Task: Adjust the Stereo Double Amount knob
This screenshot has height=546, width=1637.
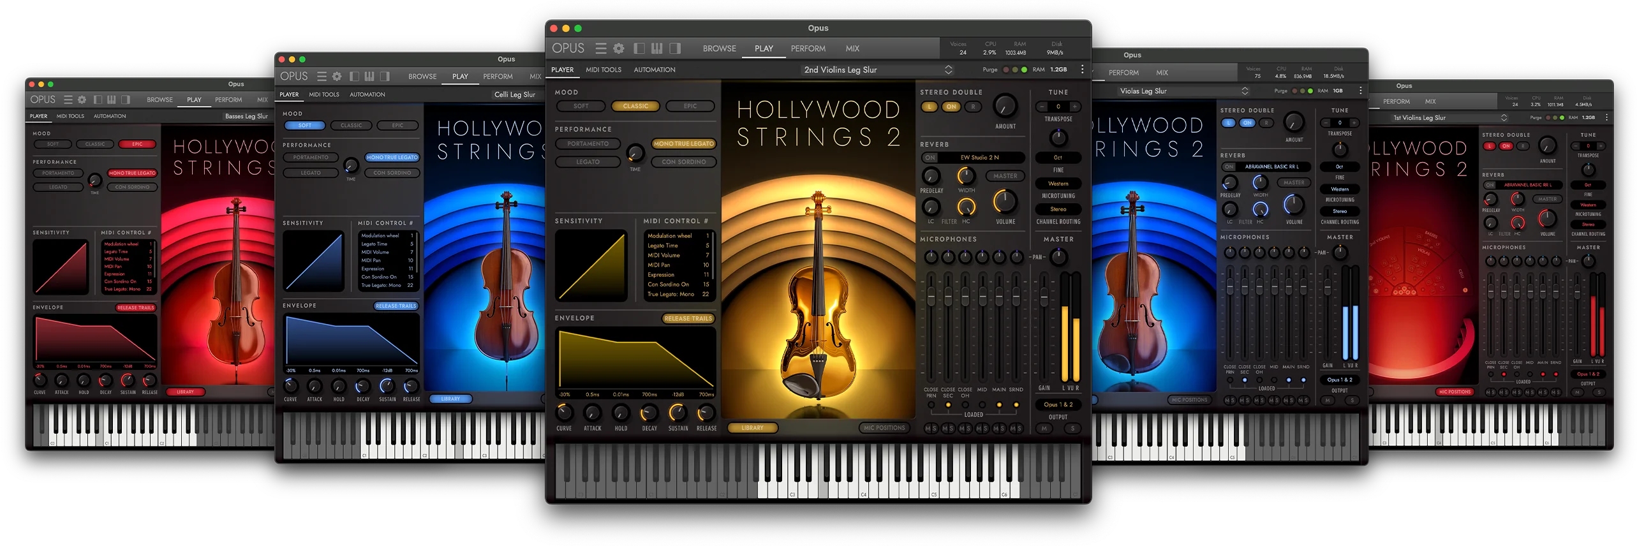Action: (x=1005, y=106)
